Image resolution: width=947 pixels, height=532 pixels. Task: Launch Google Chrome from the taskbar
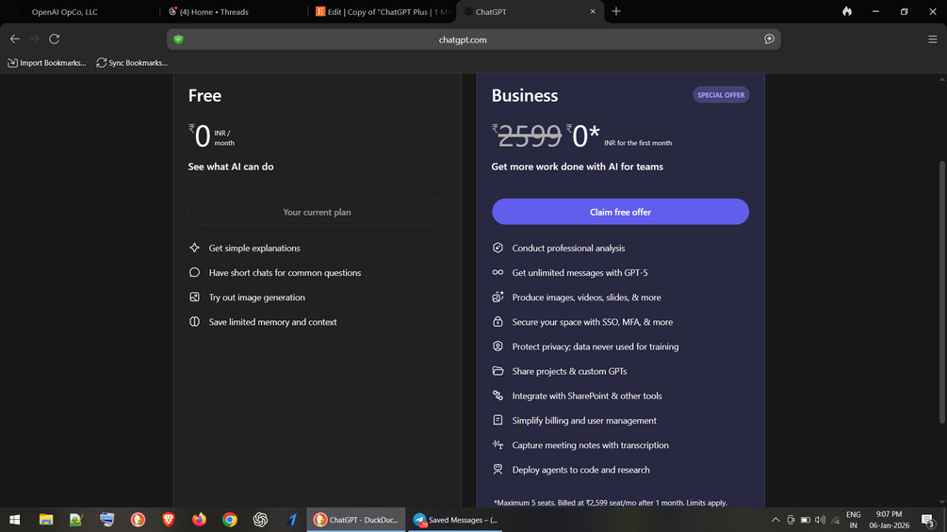pyautogui.click(x=230, y=520)
